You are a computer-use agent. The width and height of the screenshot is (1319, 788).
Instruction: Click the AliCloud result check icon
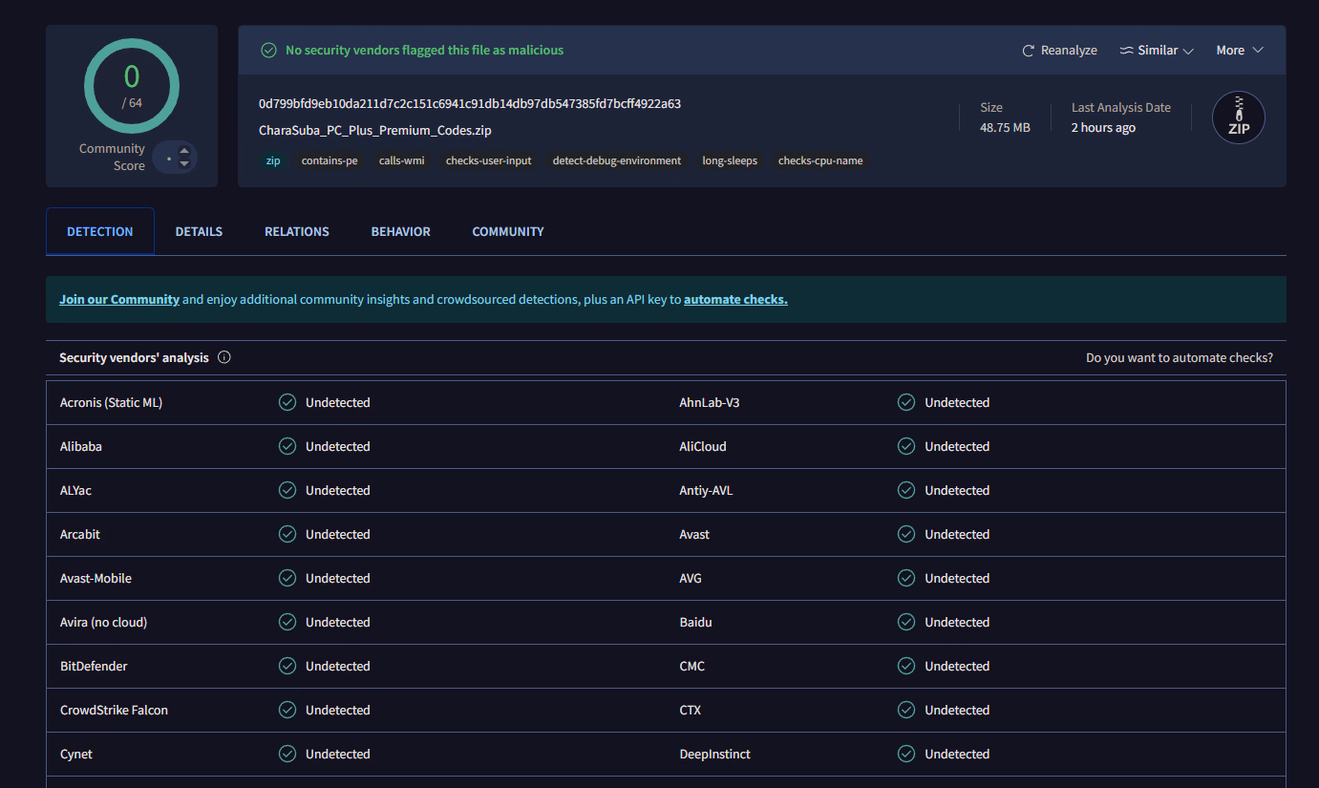[906, 446]
